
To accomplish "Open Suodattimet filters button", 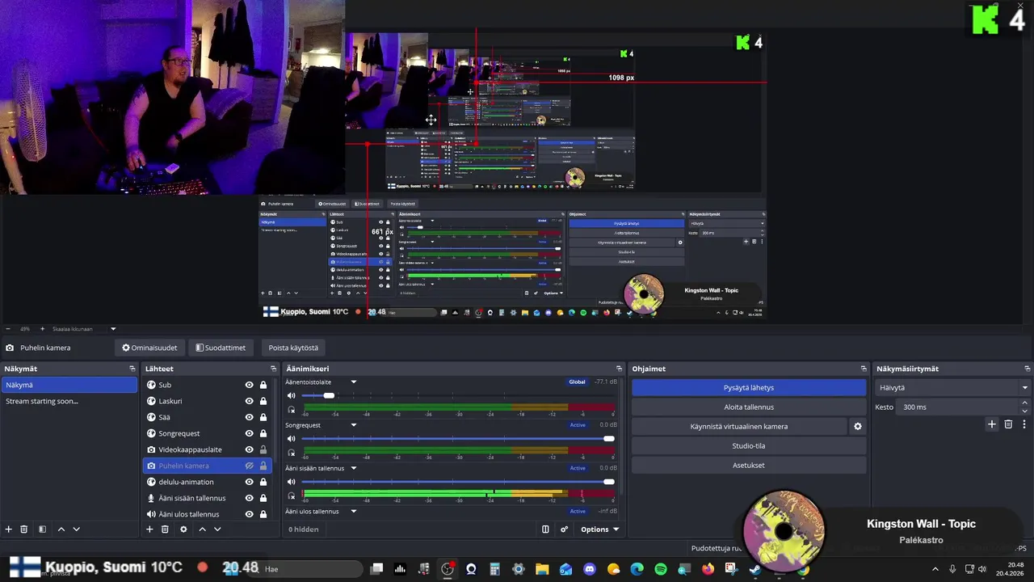I will pos(221,348).
